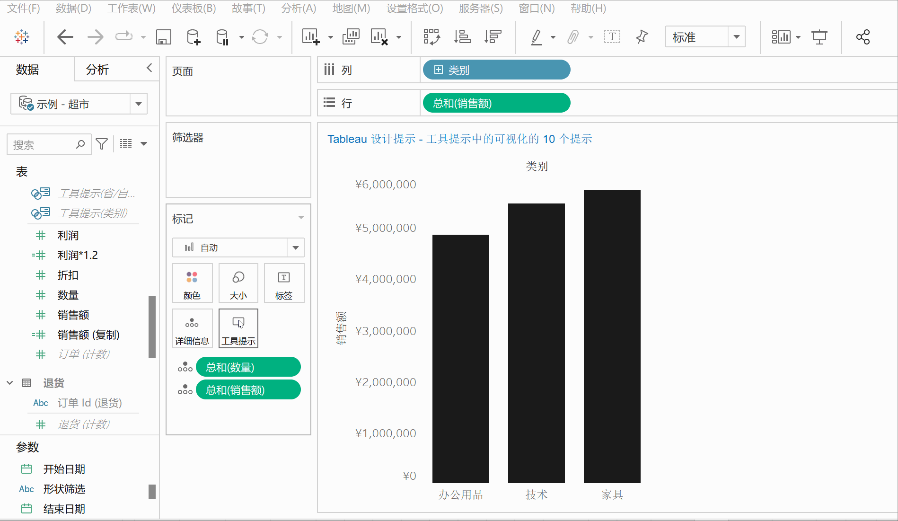Click the 总和(销售额) pill on rows shelf

tap(496, 103)
